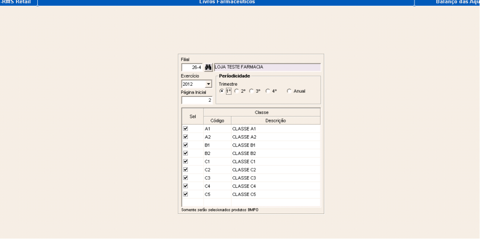Click the CLASSE C5 description cell

pos(276,194)
